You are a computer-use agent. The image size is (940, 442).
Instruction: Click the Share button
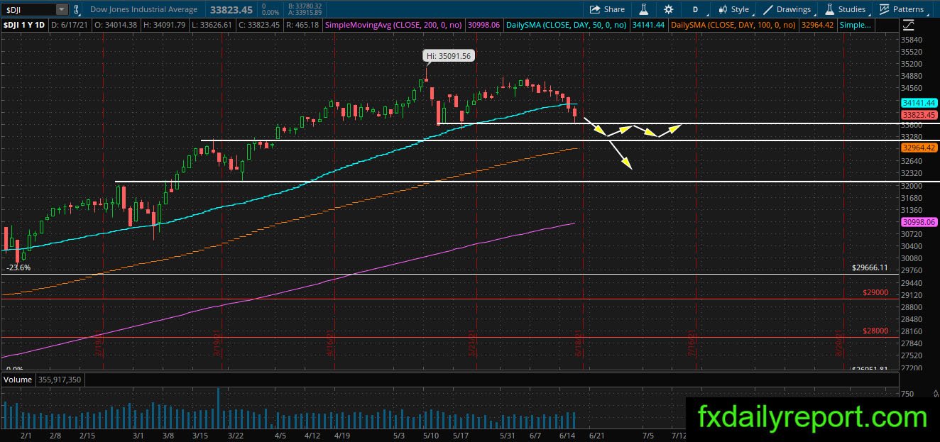608,9
